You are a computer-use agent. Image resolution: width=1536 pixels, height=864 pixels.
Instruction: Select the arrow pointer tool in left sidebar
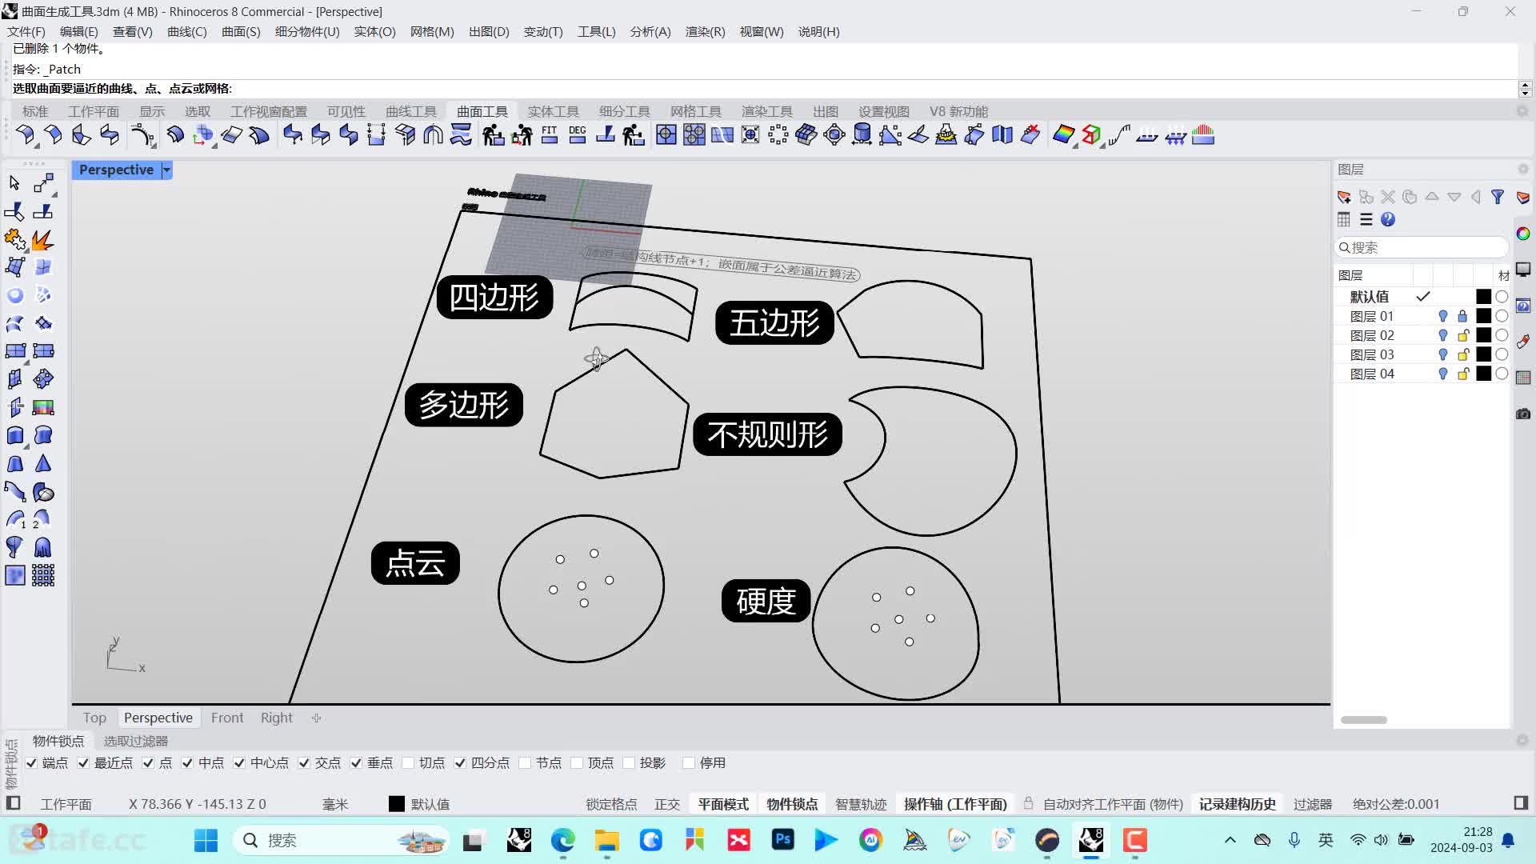click(x=14, y=183)
